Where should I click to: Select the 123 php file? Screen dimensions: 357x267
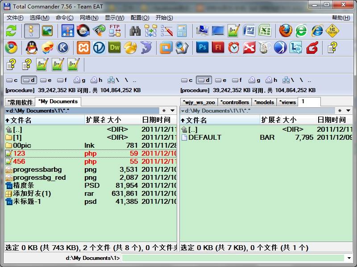91,154
